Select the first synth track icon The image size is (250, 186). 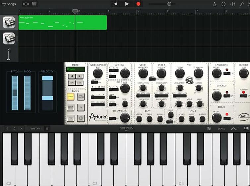pos(9,22)
